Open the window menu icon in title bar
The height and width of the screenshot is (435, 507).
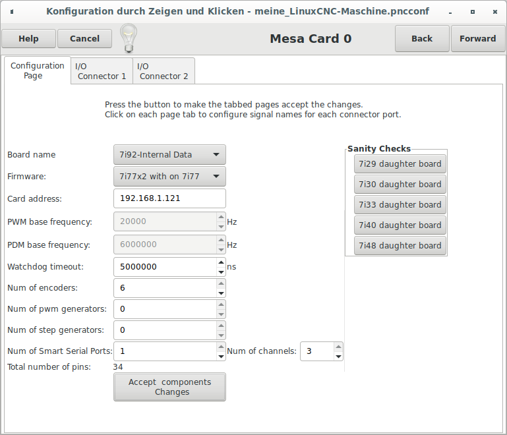[x=12, y=12]
